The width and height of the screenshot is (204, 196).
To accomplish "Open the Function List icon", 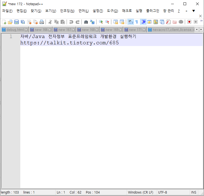I will click(x=168, y=22).
